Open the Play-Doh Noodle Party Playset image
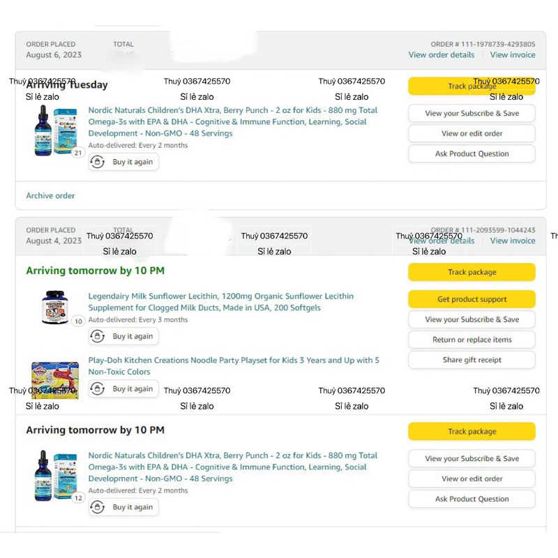 click(x=55, y=379)
